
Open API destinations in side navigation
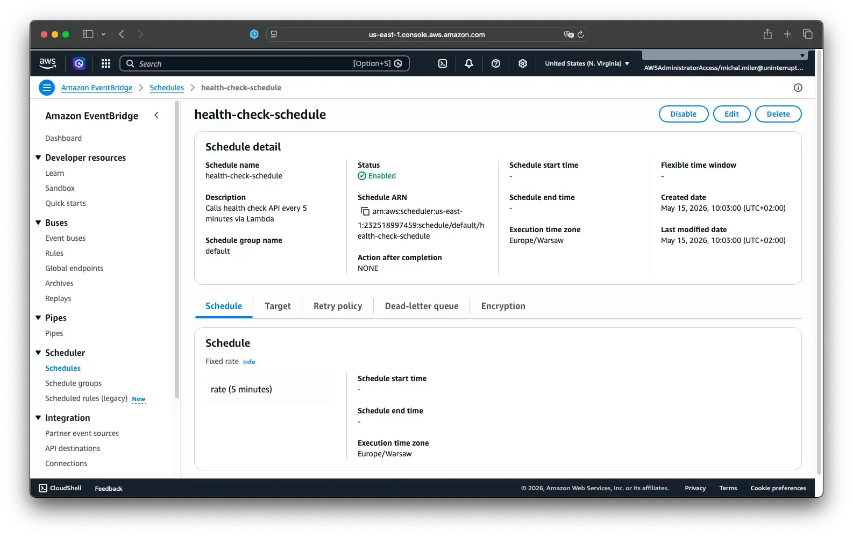(73, 448)
